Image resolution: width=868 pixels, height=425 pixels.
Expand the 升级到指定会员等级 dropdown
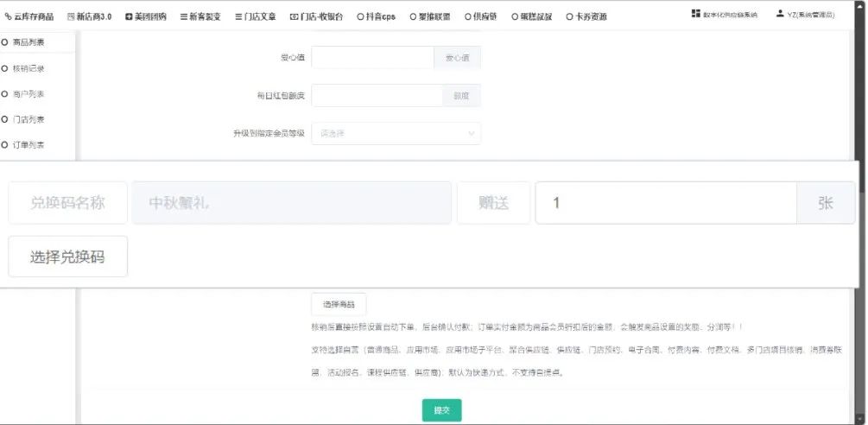click(x=396, y=133)
